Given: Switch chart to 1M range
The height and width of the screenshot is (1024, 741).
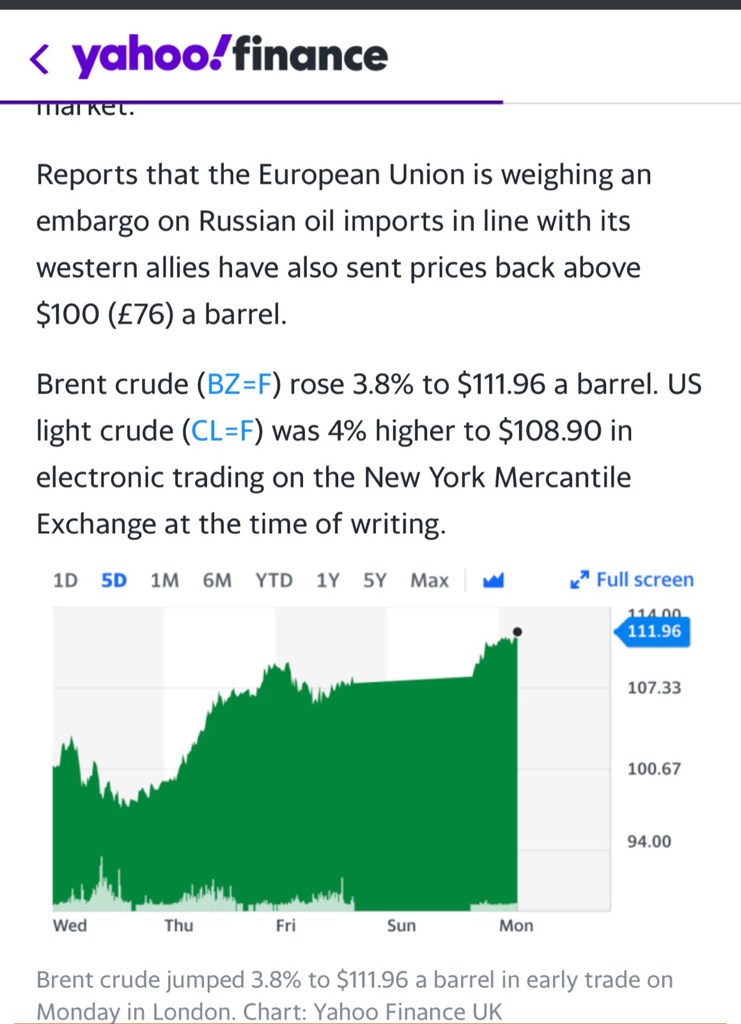Looking at the screenshot, I should 164,580.
